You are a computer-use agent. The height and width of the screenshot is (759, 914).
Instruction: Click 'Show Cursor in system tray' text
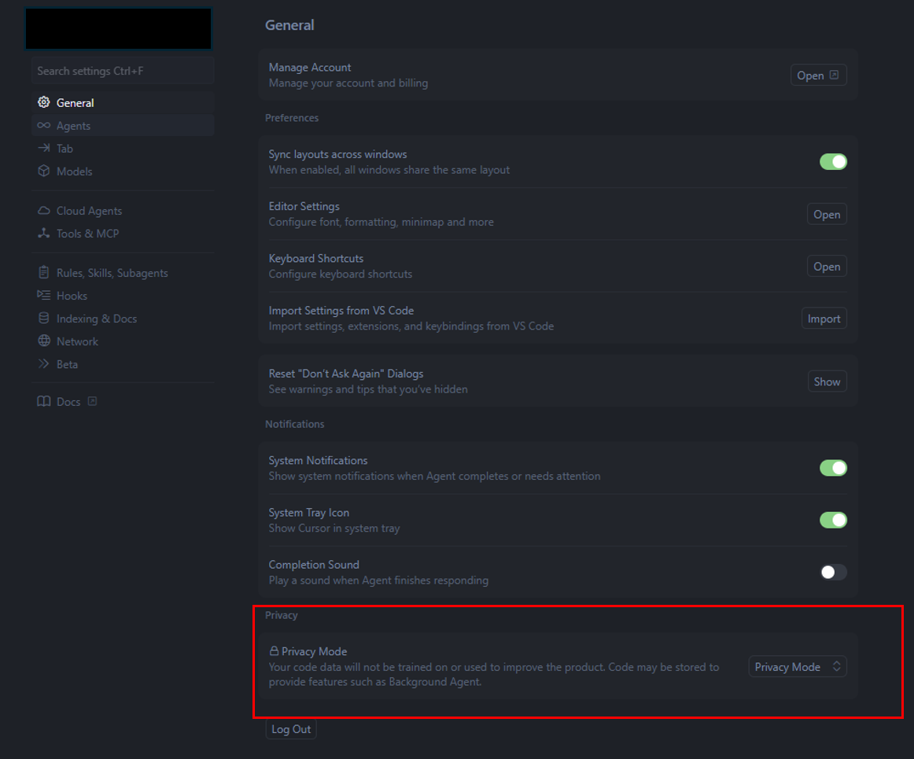coord(334,528)
